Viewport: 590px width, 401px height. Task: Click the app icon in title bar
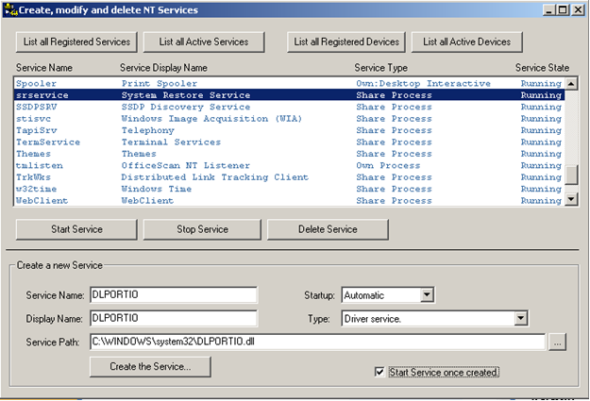click(x=11, y=9)
